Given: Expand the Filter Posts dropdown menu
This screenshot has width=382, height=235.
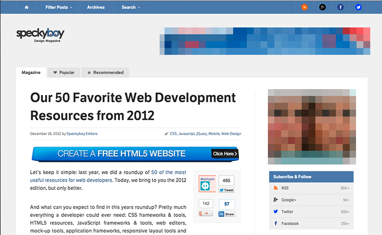Looking at the screenshot, I should coord(58,7).
